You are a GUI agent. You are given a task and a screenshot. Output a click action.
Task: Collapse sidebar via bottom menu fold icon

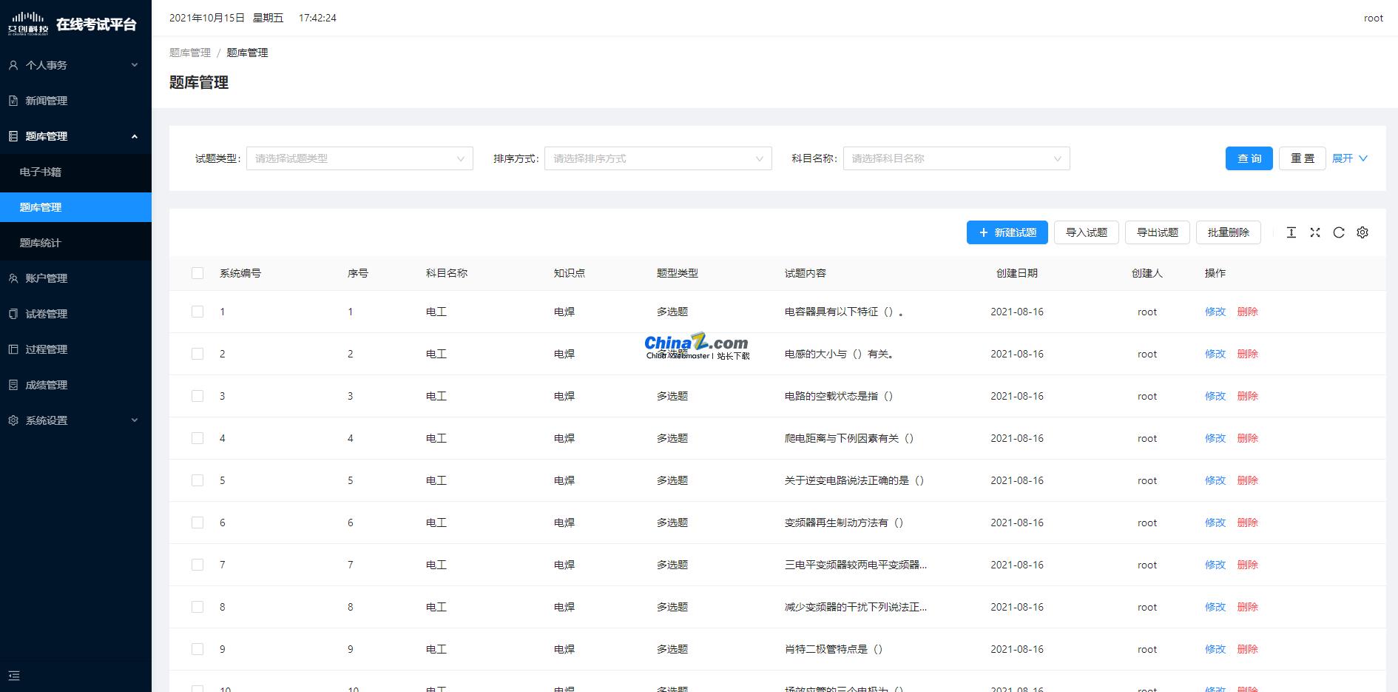(x=14, y=675)
